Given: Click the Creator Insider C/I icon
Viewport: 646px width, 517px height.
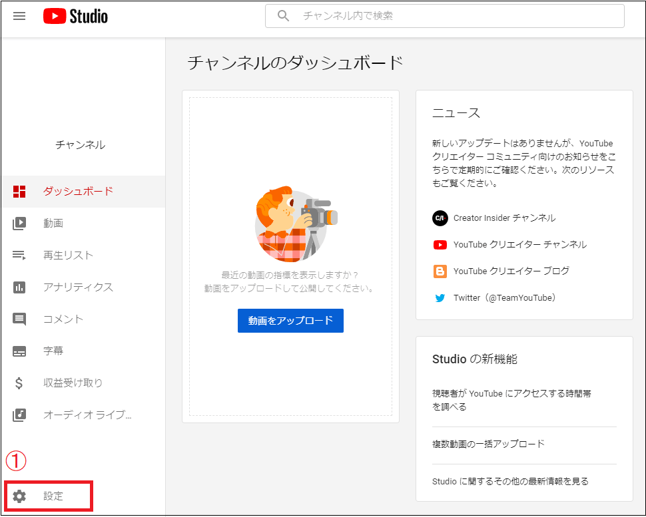Looking at the screenshot, I should [x=440, y=218].
